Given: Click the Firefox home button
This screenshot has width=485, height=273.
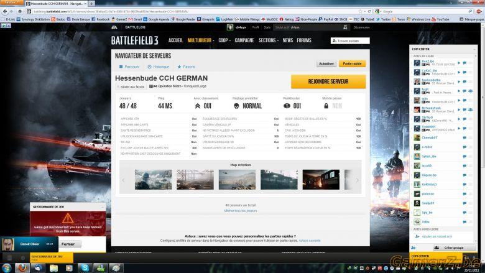Looking at the screenshot, I should pyautogui.click(x=20, y=11).
